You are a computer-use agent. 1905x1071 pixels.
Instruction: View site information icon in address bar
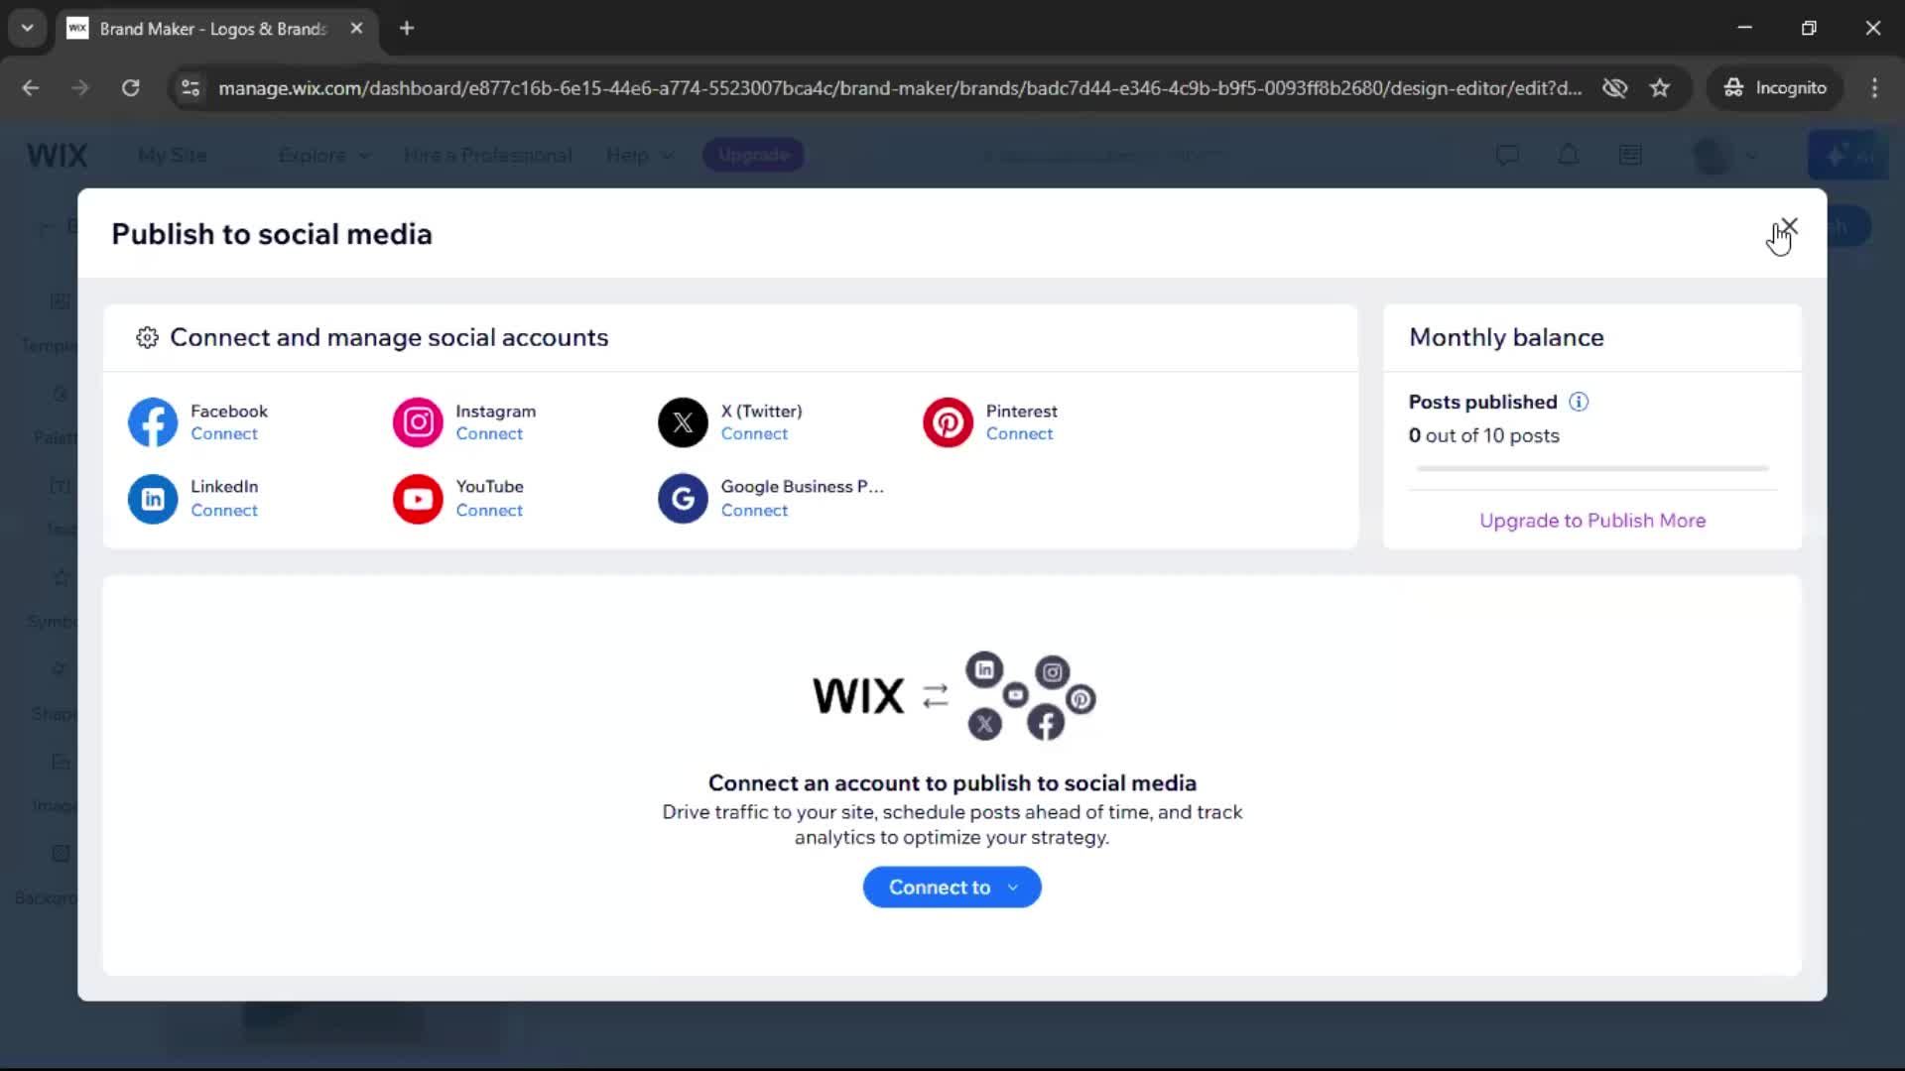pyautogui.click(x=190, y=88)
